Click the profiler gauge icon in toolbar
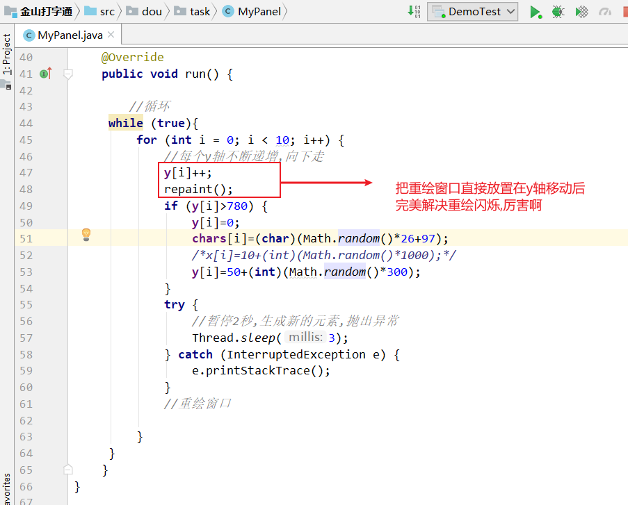This screenshot has width=628, height=505. coord(605,12)
